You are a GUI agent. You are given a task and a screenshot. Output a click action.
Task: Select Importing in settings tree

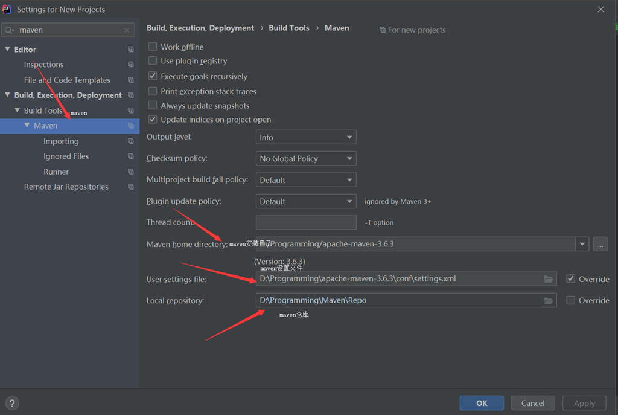(x=61, y=141)
